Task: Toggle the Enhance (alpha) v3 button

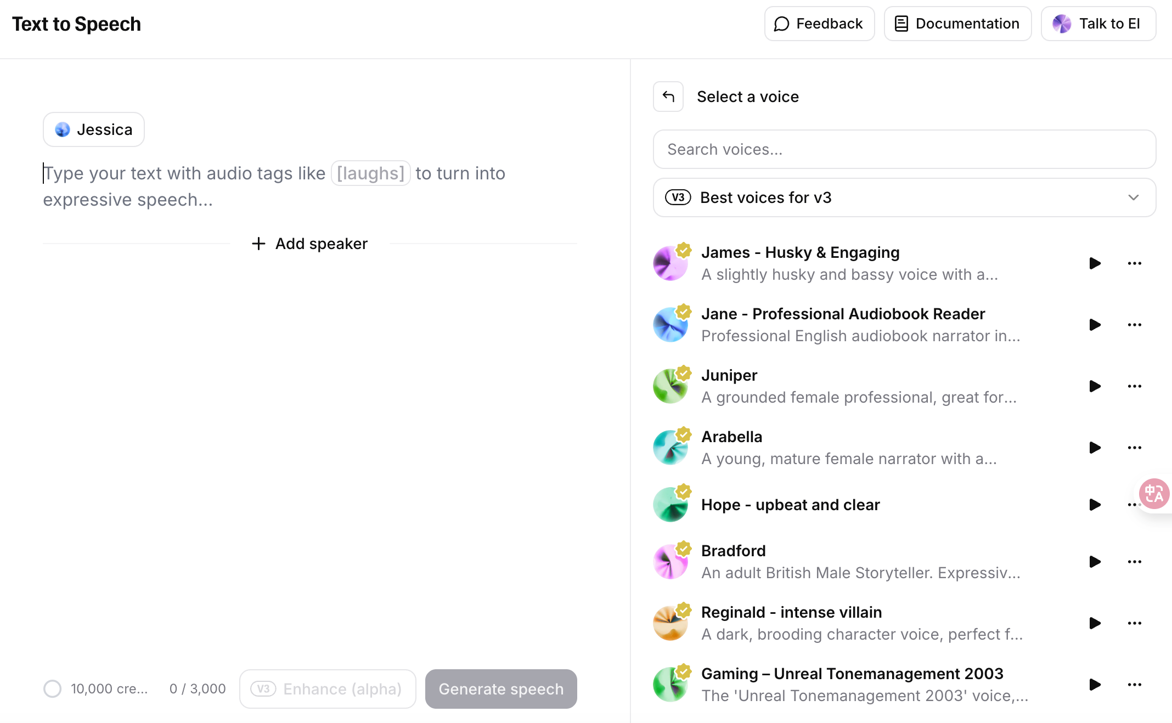Action: pos(328,688)
